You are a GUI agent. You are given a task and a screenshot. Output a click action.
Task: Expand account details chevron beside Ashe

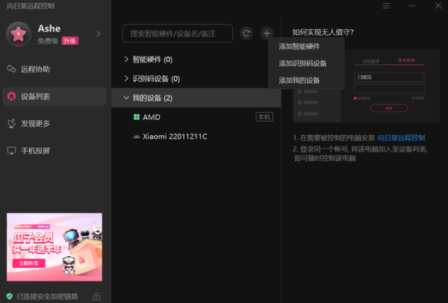point(99,34)
